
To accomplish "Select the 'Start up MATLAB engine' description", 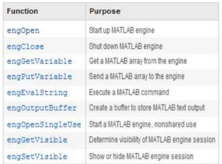I will [122, 30].
